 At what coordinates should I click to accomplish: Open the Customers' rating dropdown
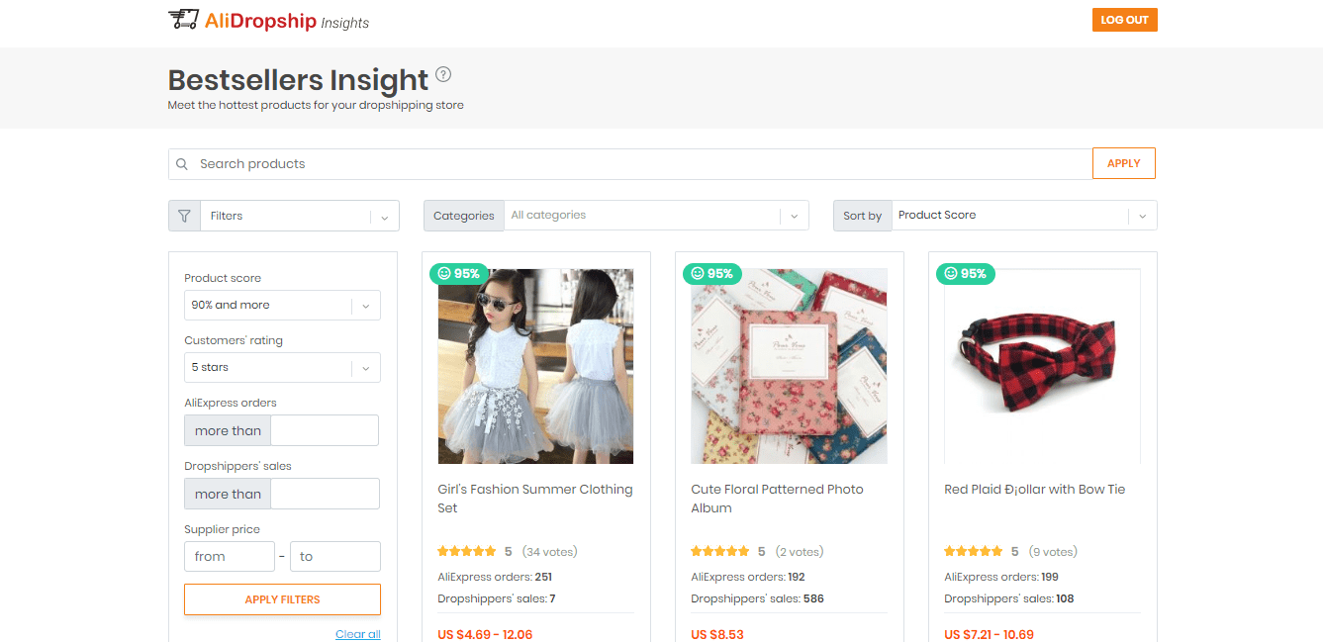click(x=282, y=368)
